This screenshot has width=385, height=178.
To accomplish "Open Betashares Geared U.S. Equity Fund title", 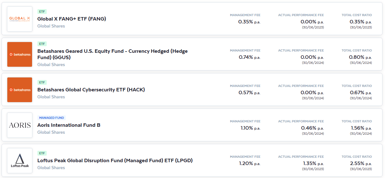I will (112, 54).
